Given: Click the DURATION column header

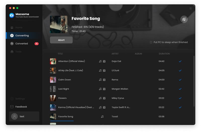Looking at the screenshot, I should click(164, 54).
